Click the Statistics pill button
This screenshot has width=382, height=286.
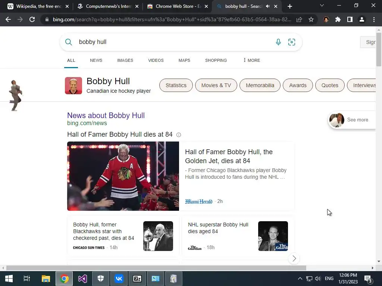pos(176,85)
